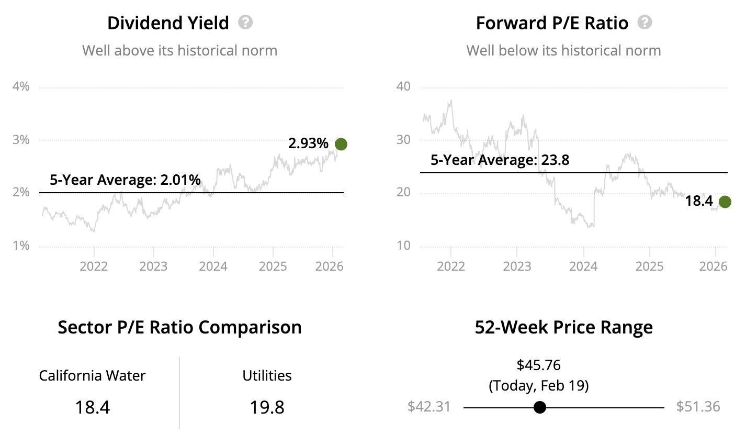Click the black 52-week price range marker
The image size is (746, 445).
tap(540, 407)
